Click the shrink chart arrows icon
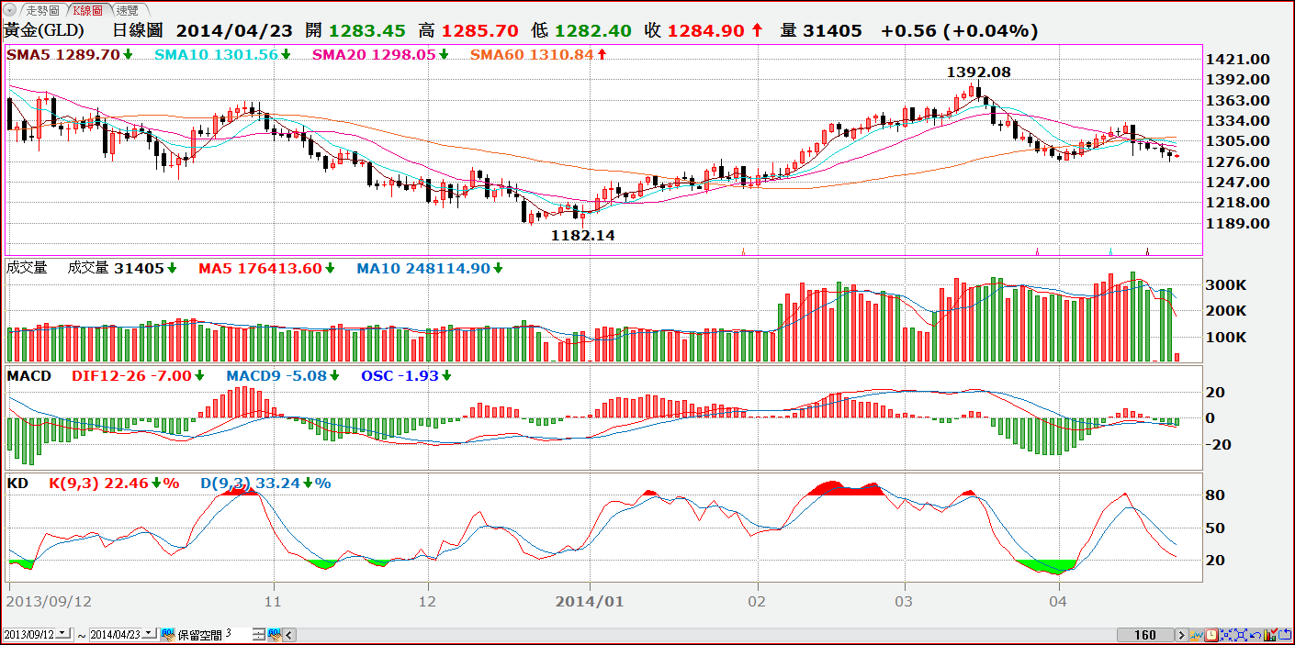This screenshot has width=1295, height=645. [1226, 635]
